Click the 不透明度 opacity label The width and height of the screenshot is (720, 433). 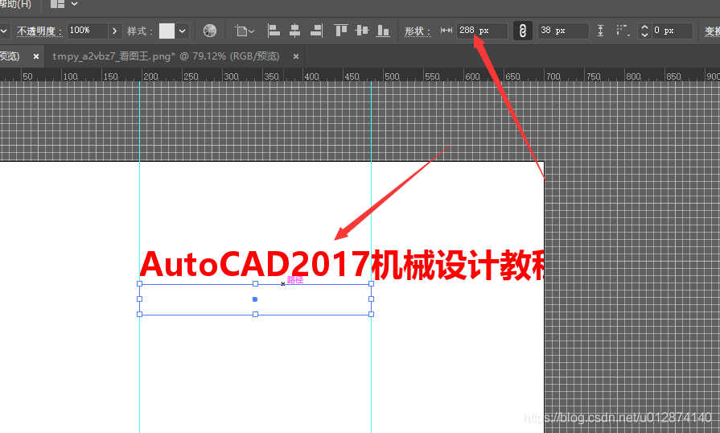point(39,31)
